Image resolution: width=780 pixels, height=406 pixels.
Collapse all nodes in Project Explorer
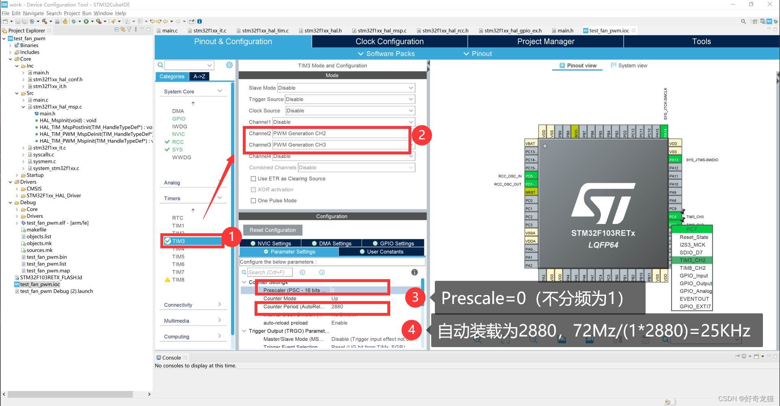pyautogui.click(x=117, y=30)
